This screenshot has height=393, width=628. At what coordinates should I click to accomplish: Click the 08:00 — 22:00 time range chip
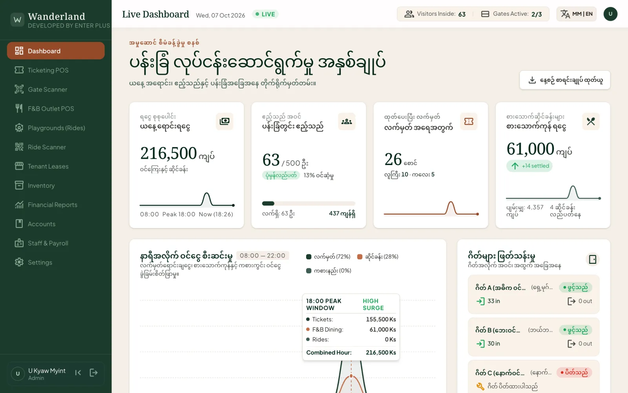point(263,255)
